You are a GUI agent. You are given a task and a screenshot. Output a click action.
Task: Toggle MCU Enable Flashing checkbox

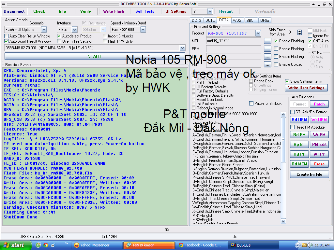(276, 41)
